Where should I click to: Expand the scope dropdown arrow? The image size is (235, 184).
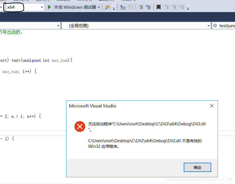[x=208, y=26]
